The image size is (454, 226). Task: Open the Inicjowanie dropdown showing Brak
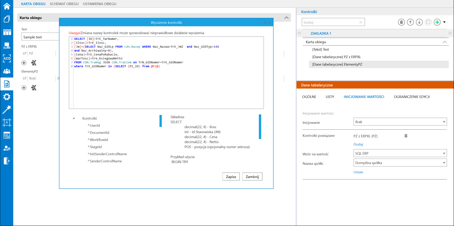click(x=400, y=122)
